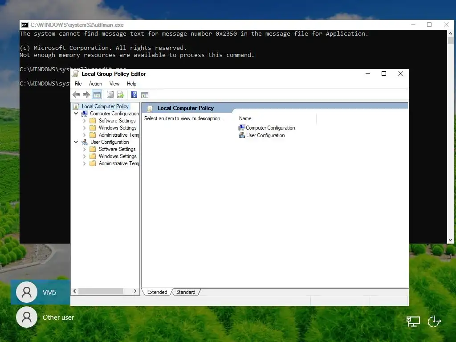
Task: Click the network icon on lock screen
Action: [x=413, y=322]
